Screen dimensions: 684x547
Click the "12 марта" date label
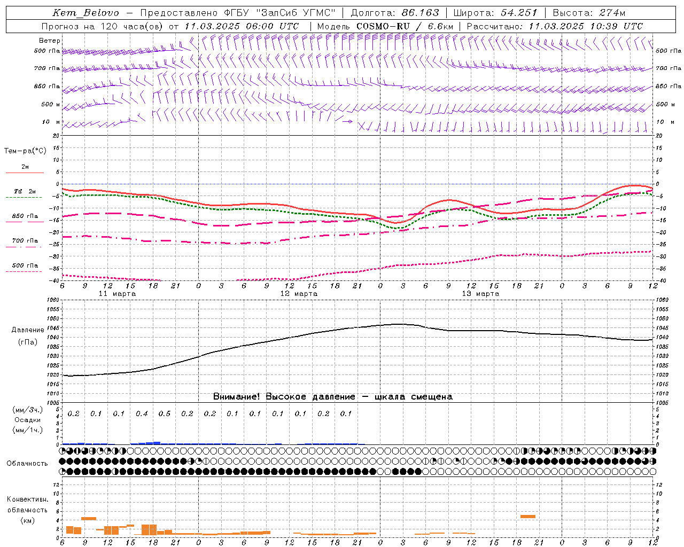coord(299,294)
